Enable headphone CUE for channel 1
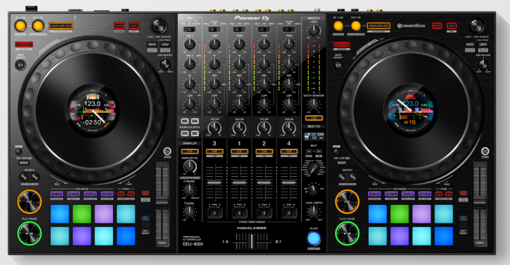The width and height of the screenshot is (510, 265). (240, 151)
